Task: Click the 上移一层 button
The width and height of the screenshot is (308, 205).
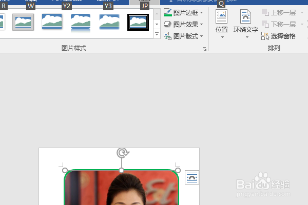Action: pyautogui.click(x=279, y=13)
